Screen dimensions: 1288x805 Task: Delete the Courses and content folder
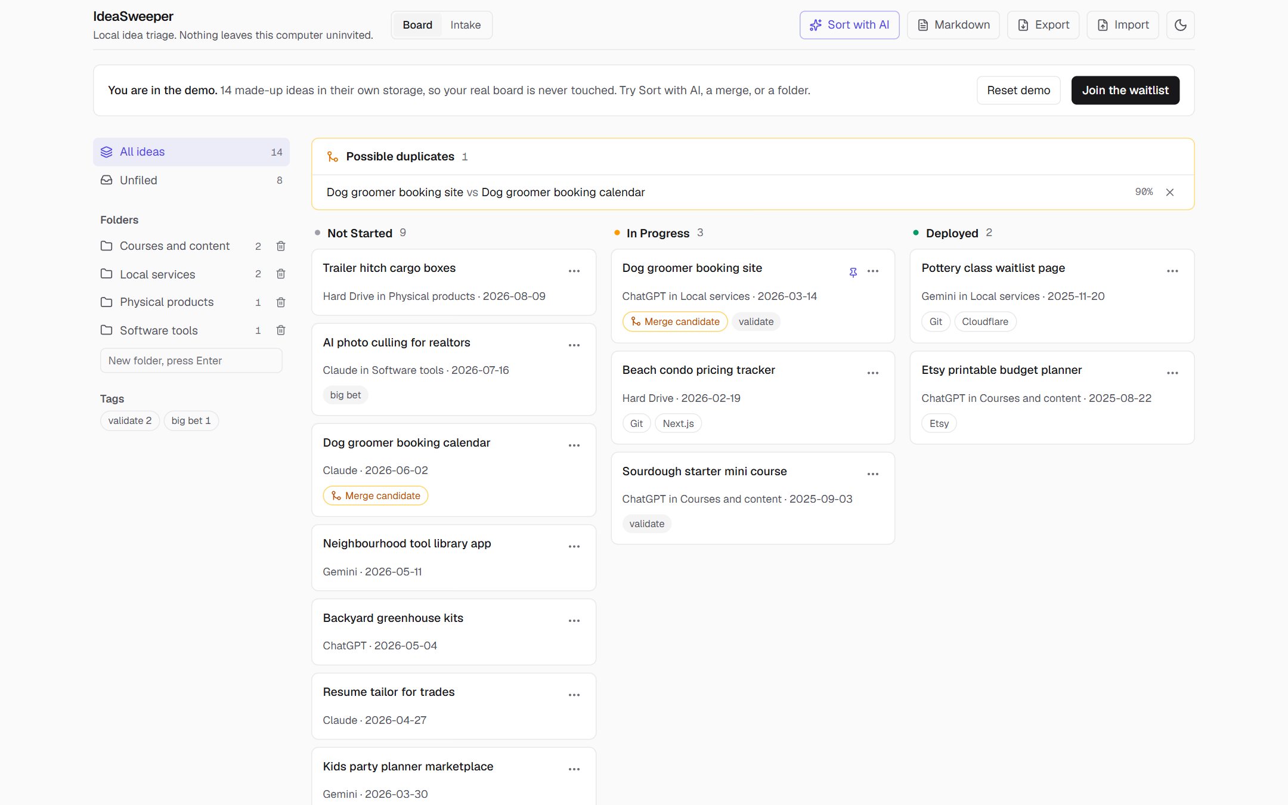(x=281, y=246)
